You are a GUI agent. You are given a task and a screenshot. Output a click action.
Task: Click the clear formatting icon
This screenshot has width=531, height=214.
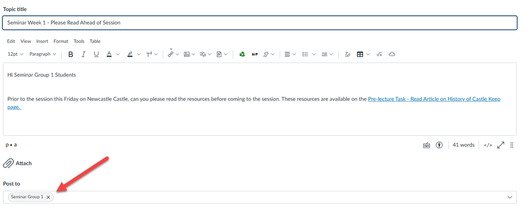tap(347, 54)
